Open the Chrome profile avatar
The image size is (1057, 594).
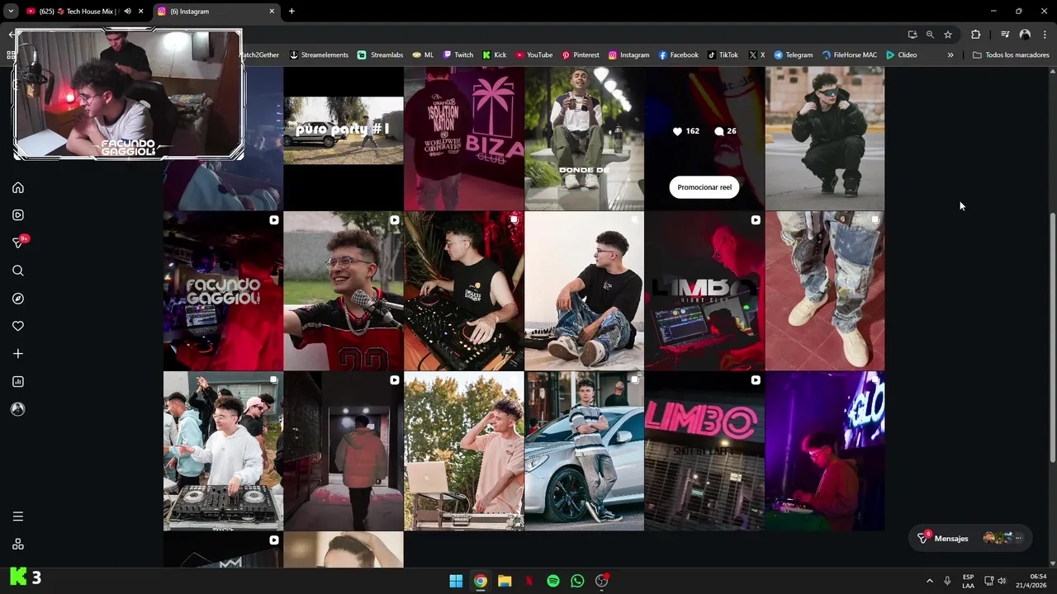[x=1025, y=35]
